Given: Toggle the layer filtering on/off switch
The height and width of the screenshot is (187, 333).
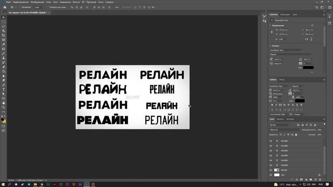Looking at the screenshot, I should point(324,124).
